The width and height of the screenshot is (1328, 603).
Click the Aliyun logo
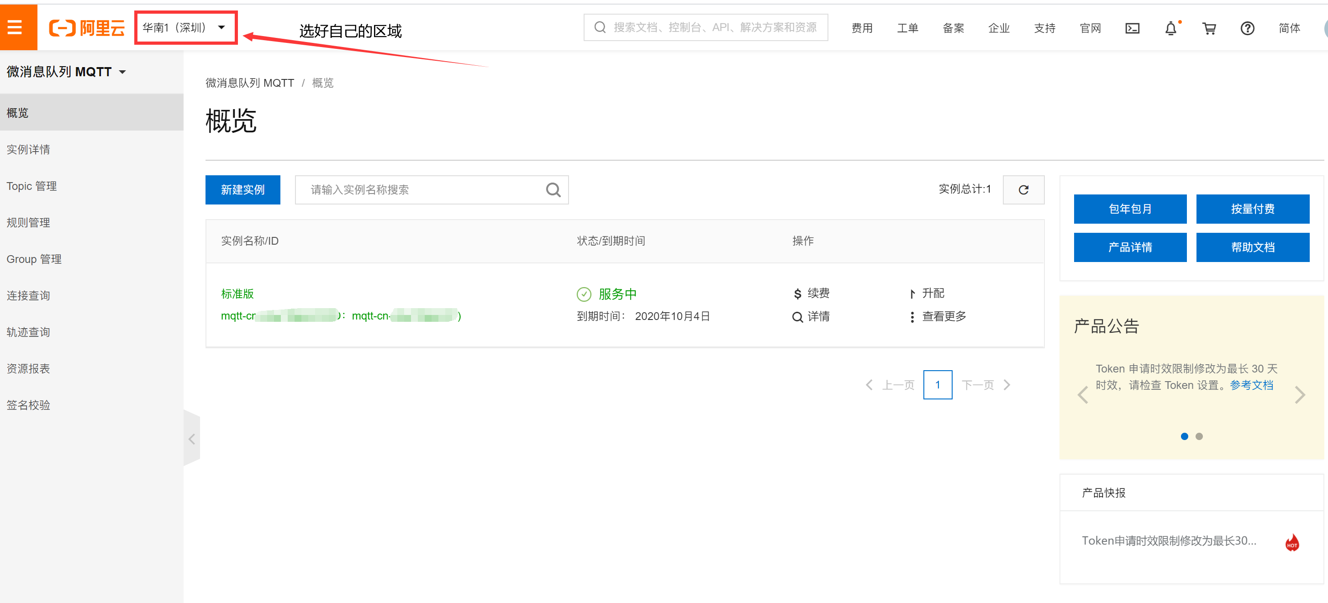point(87,28)
